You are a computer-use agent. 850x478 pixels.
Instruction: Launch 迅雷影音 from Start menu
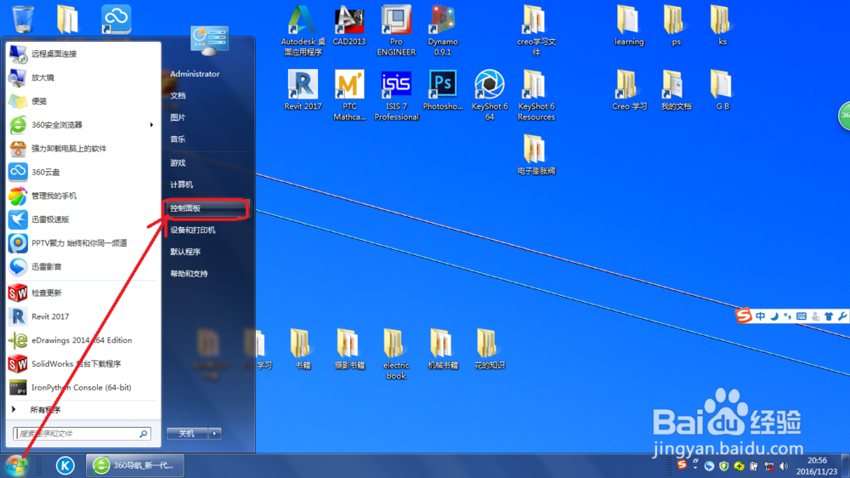[x=82, y=266]
